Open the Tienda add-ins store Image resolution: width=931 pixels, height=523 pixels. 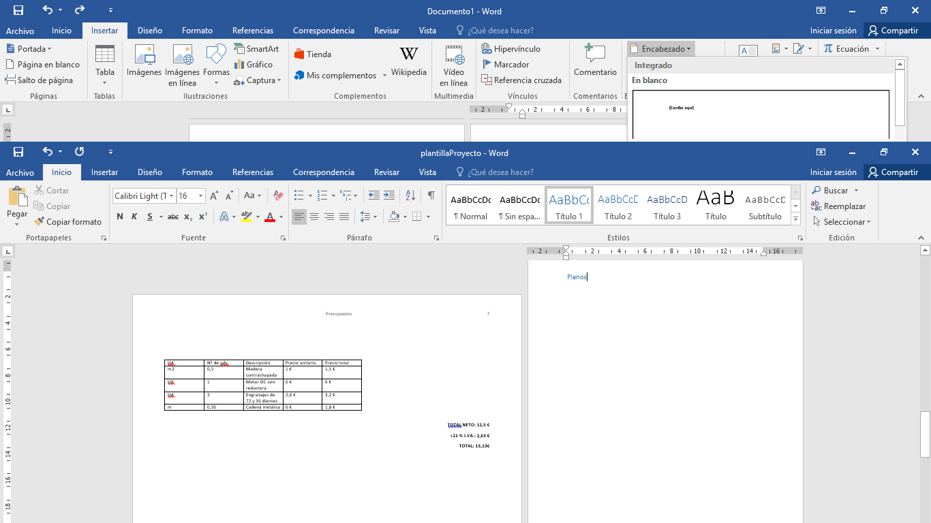pos(313,54)
